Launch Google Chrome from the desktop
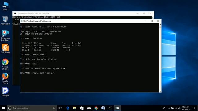 pyautogui.click(x=5, y=64)
